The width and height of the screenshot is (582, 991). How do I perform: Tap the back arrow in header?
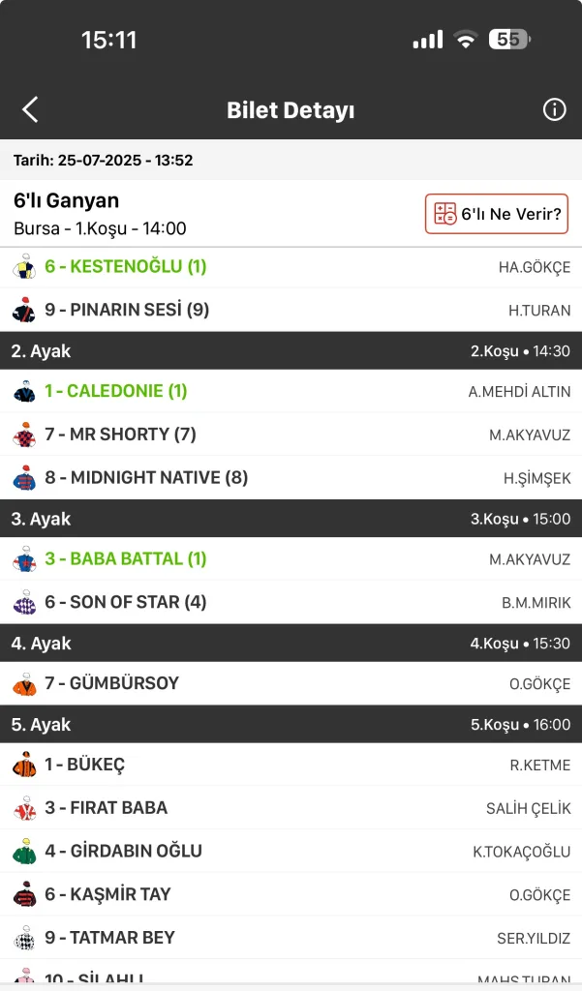(x=30, y=109)
